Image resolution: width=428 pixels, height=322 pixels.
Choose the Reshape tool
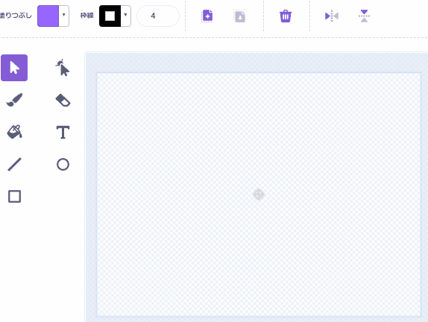coord(63,68)
